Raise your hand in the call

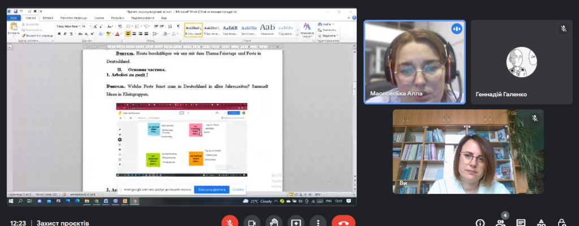coord(274,223)
